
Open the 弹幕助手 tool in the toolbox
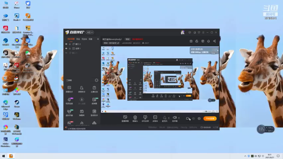(x=69, y=89)
